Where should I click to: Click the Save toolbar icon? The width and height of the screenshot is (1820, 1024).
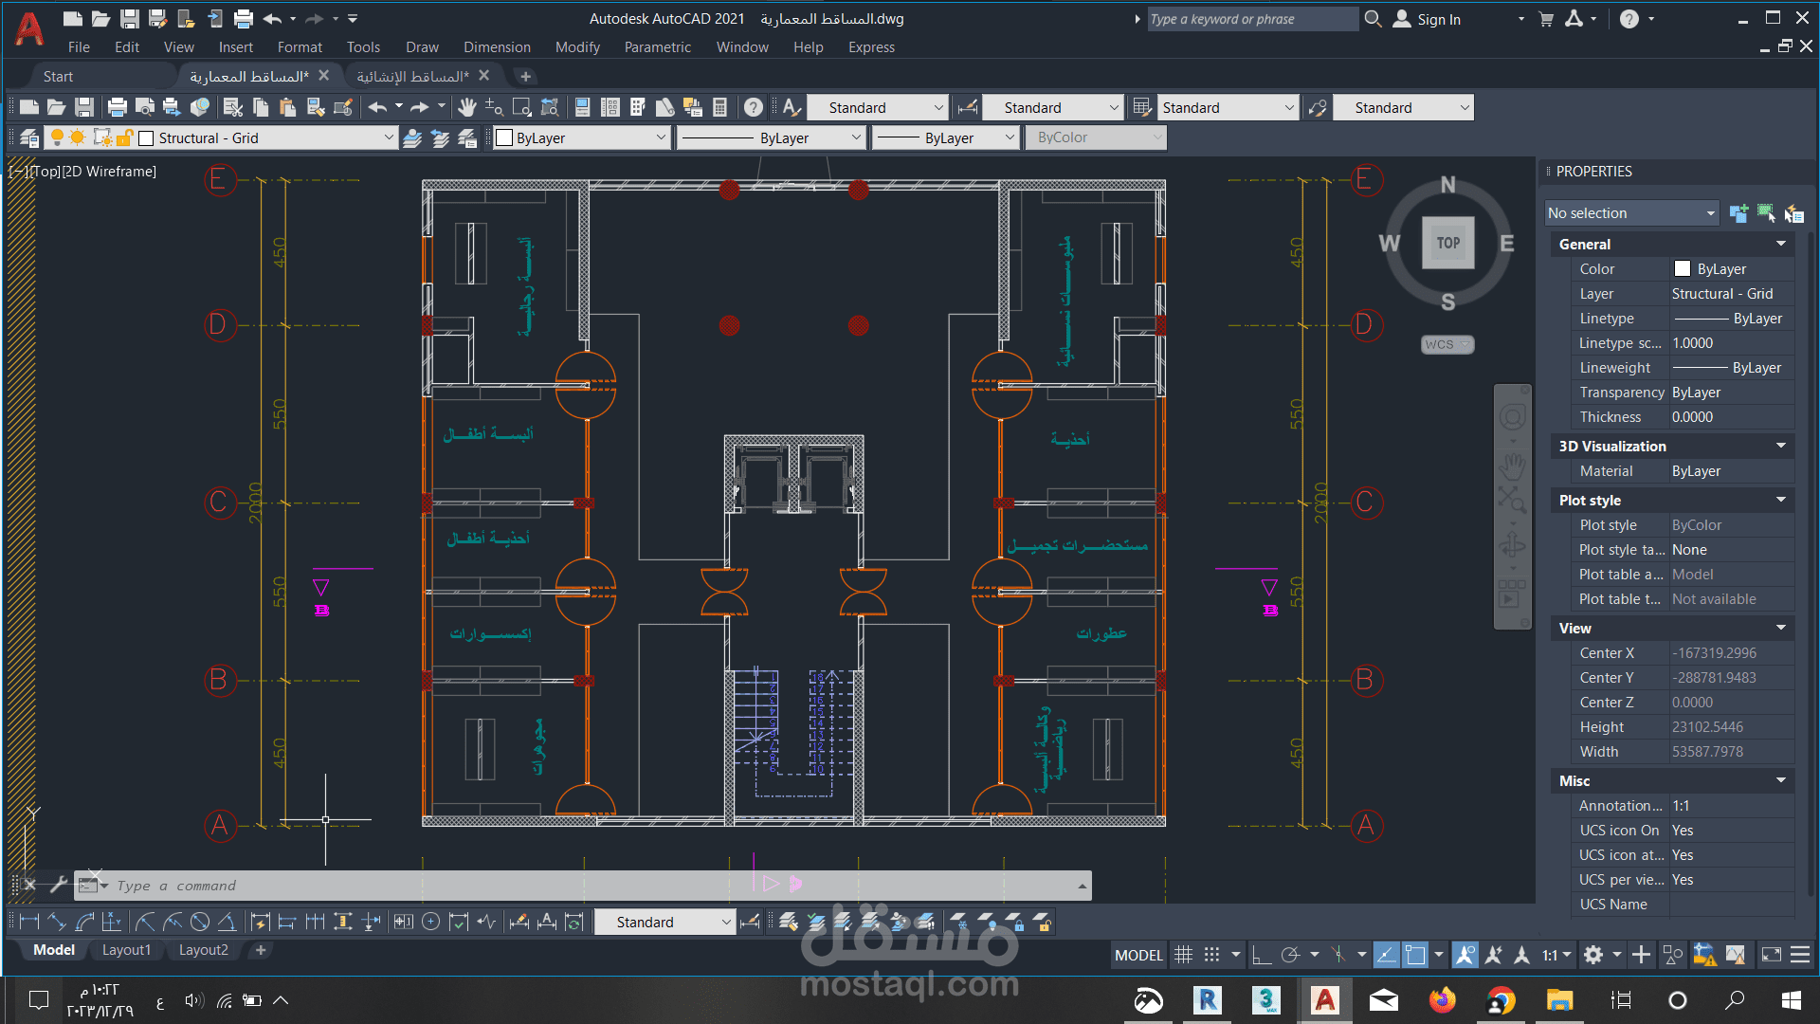click(84, 108)
